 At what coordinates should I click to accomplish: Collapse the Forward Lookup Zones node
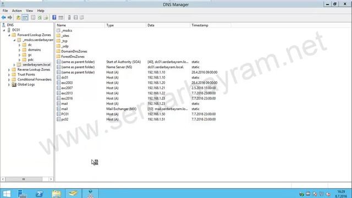tap(9, 35)
